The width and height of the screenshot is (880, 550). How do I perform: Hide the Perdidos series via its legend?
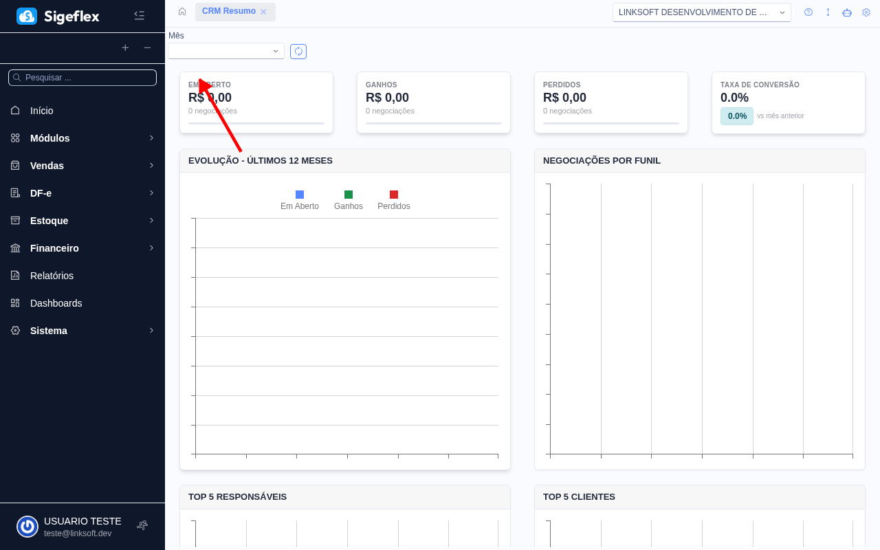tap(393, 199)
